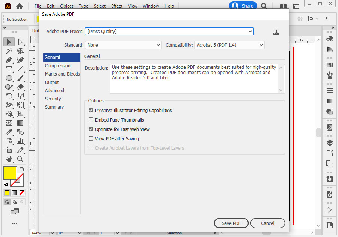Screen dimensions: 338x237
Task: Select the Eraser tool
Action: tap(20, 87)
